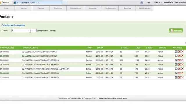Click the neto value 33.61 cell
Screen dimensions: 186x104
[x=147, y=56]
